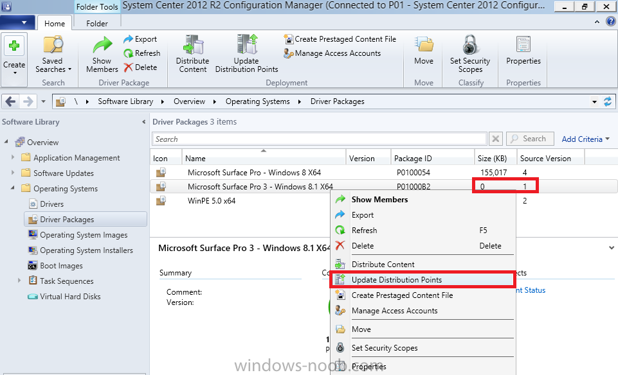The image size is (618, 375).
Task: Sort by the Name column header
Action: point(264,158)
